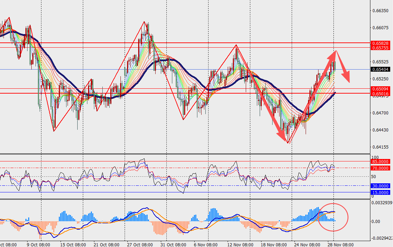Select the red 0.65755 price level tag
The height and width of the screenshot is (247, 393).
[380, 48]
